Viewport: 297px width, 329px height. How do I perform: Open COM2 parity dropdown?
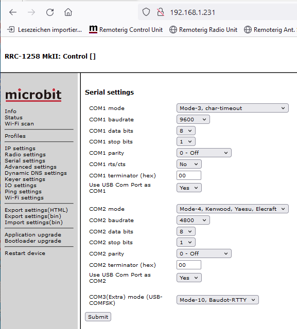pyautogui.click(x=204, y=253)
